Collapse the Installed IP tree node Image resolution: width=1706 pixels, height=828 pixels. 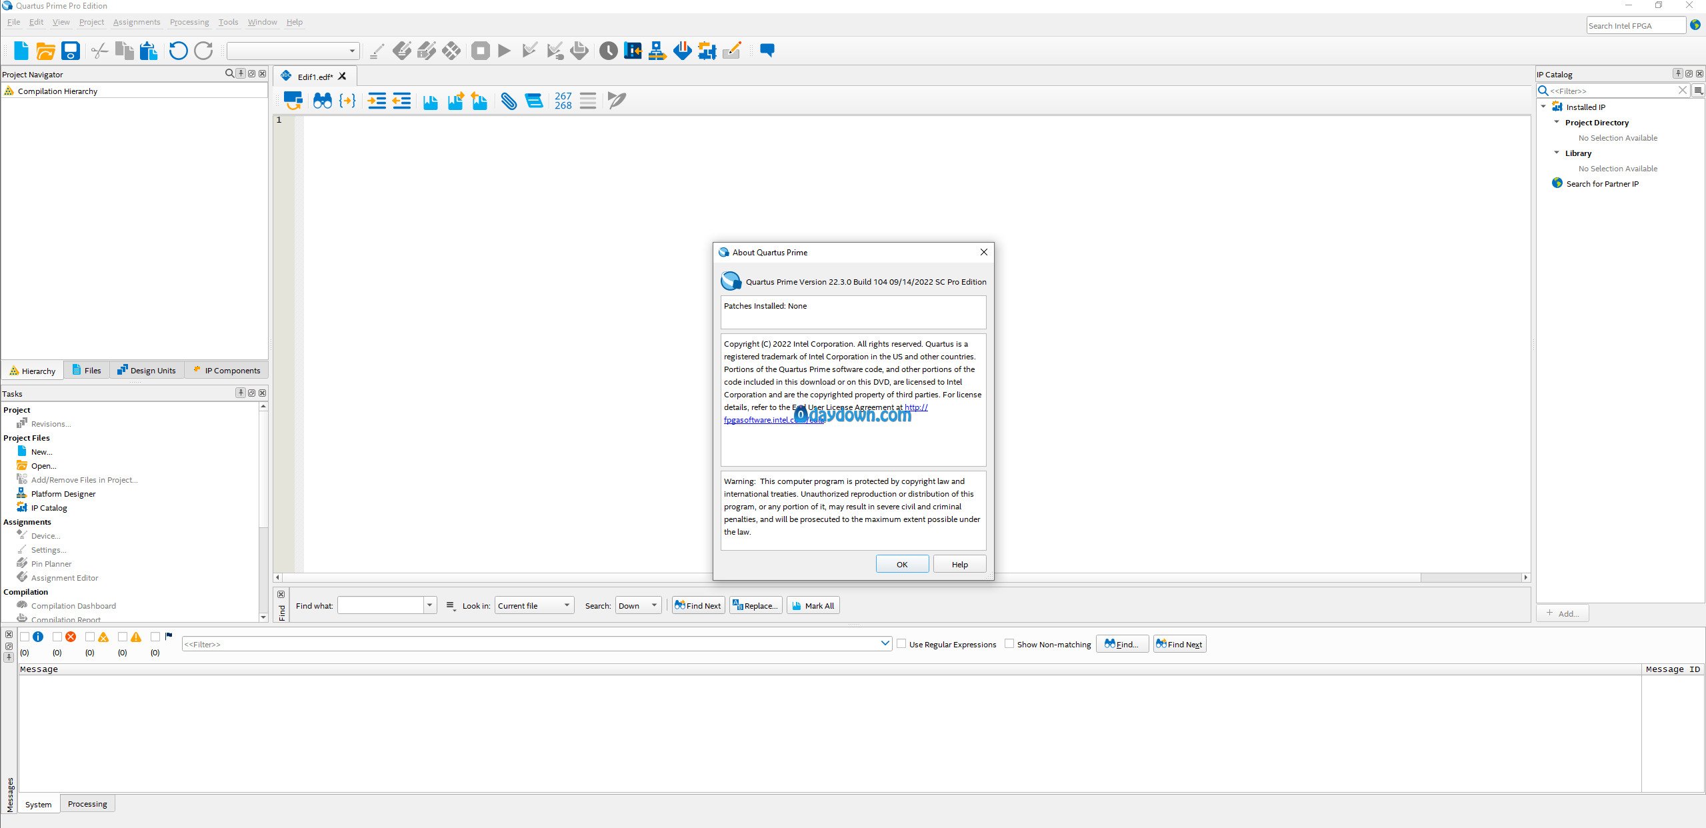1543,107
